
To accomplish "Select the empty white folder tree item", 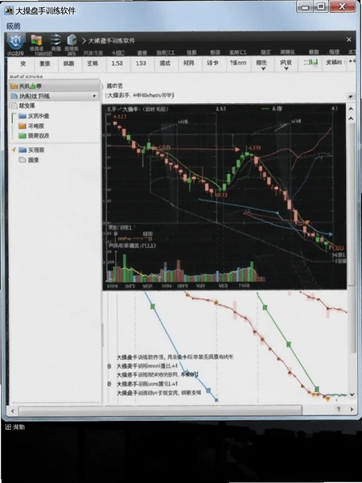I will (x=29, y=160).
